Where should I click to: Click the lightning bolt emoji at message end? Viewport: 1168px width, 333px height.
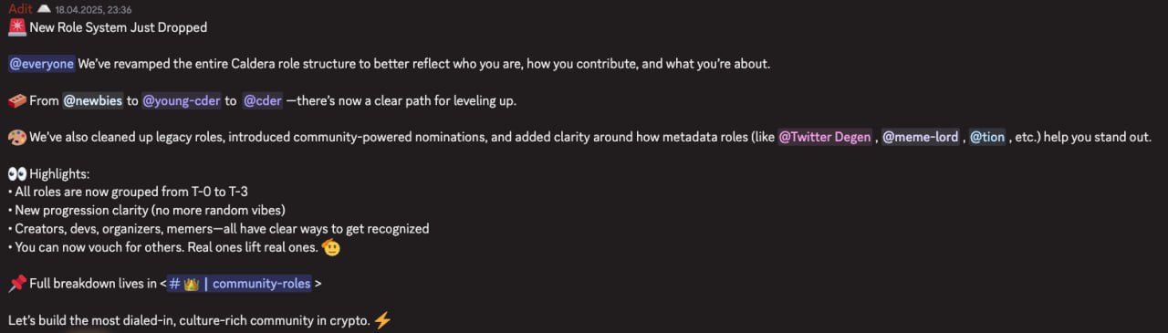pyautogui.click(x=382, y=320)
